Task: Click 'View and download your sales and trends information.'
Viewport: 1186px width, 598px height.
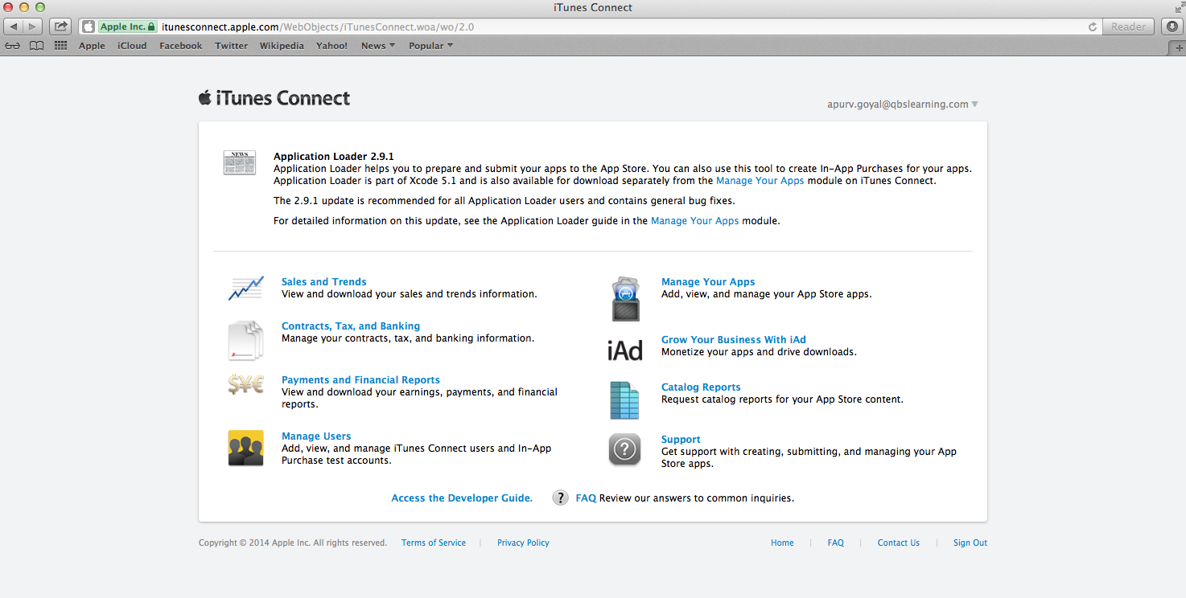Action: [x=410, y=294]
